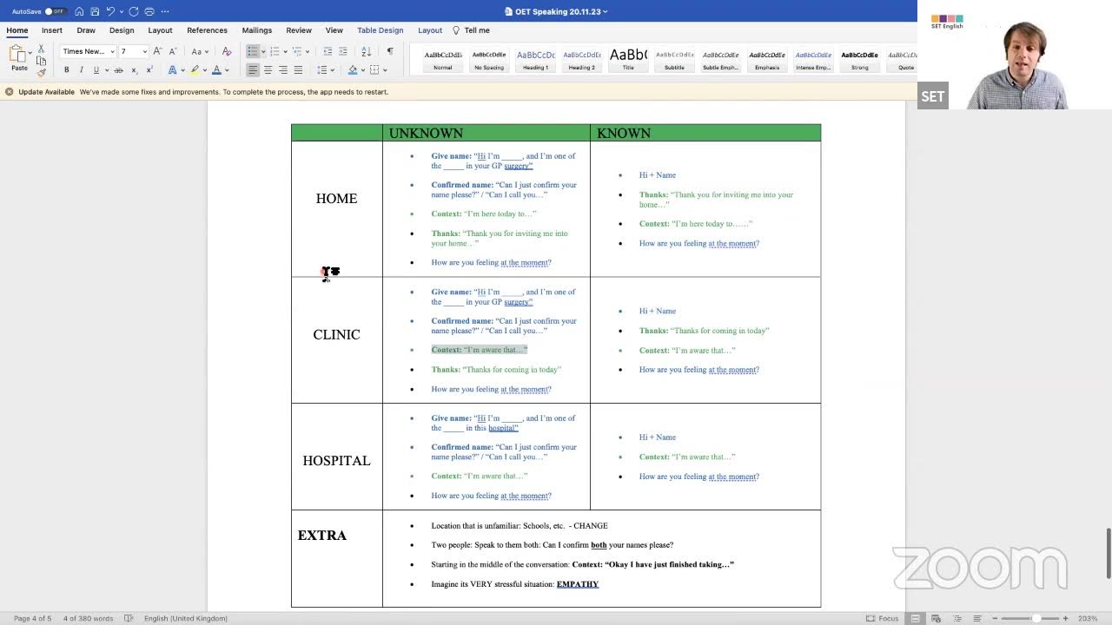Justify the paragraph text
This screenshot has width=1112, height=625.
point(298,70)
